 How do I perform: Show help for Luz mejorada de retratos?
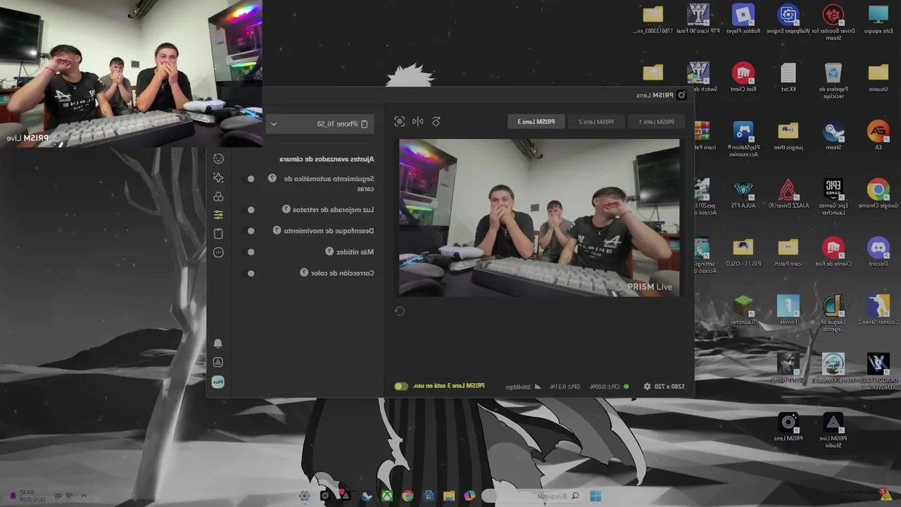pos(286,209)
